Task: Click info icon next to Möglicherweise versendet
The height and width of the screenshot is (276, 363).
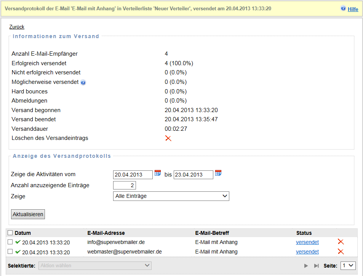Action: pos(83,82)
